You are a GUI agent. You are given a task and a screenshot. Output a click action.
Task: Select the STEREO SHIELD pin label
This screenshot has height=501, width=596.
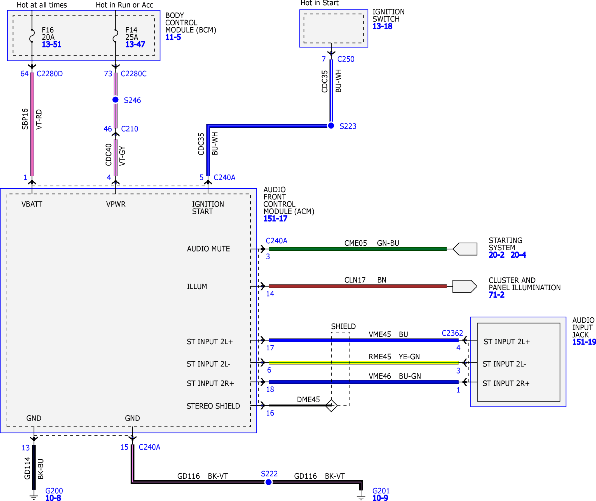pyautogui.click(x=213, y=406)
